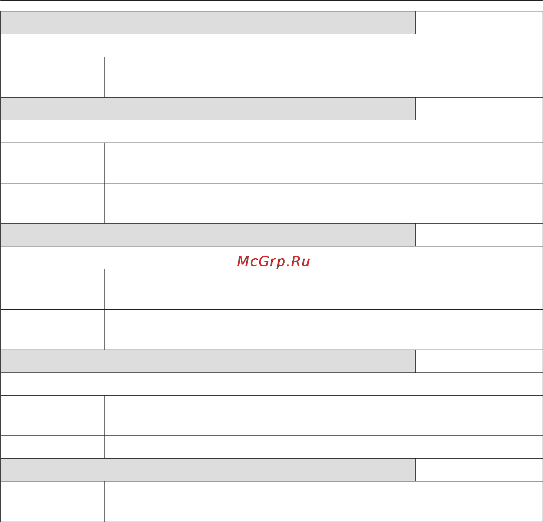Click the white cell beside third gray header
Viewport: 543px width, 522px height.
click(479, 235)
